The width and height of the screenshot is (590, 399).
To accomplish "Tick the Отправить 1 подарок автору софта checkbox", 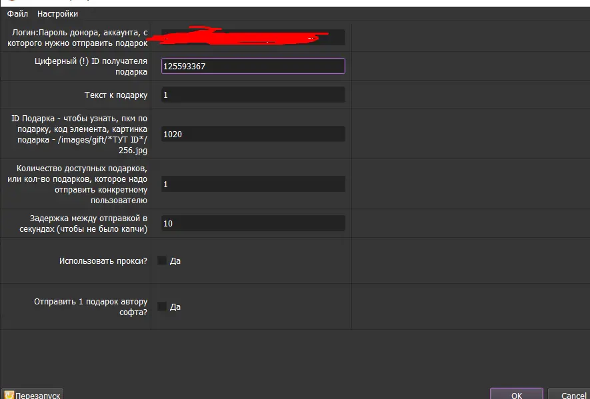I will click(x=162, y=306).
